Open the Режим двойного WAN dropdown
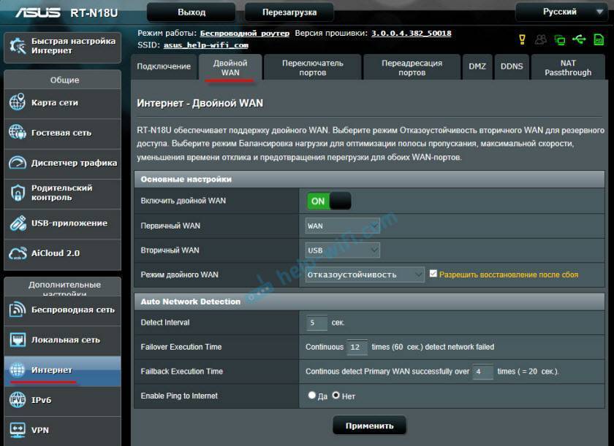The width and height of the screenshot is (614, 446). click(365, 274)
